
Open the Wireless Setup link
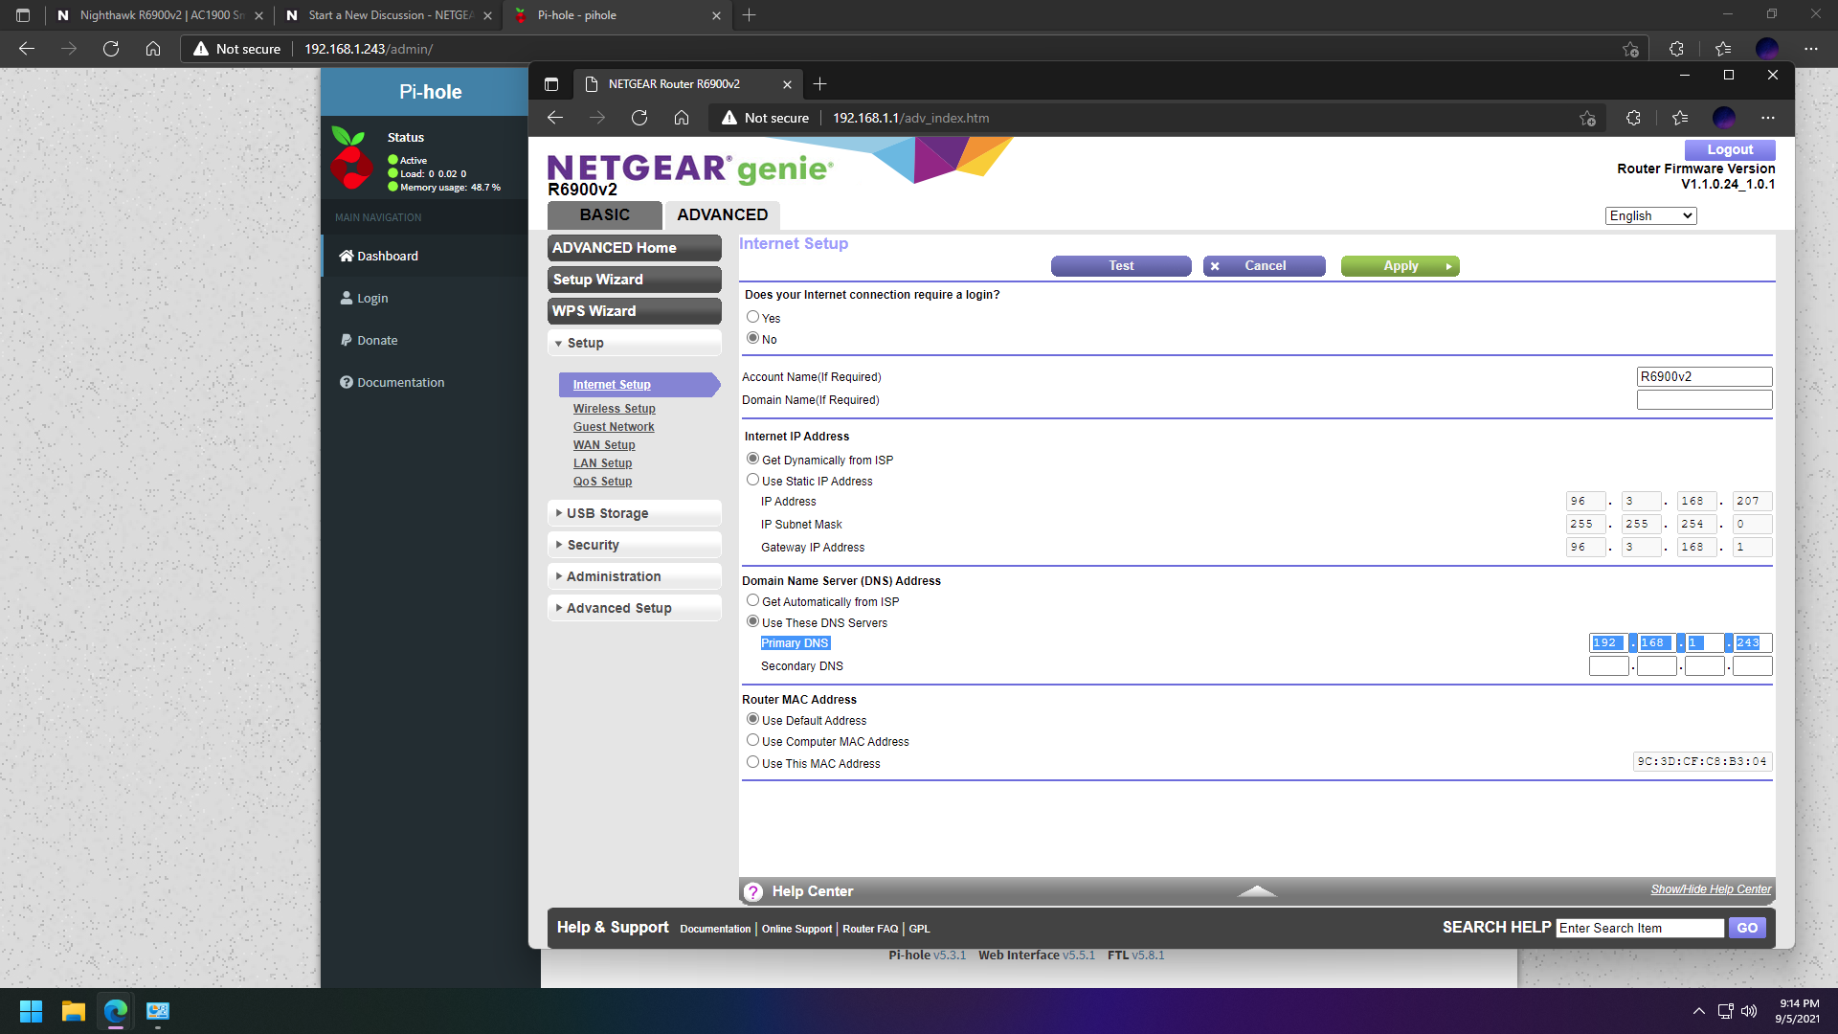(614, 408)
